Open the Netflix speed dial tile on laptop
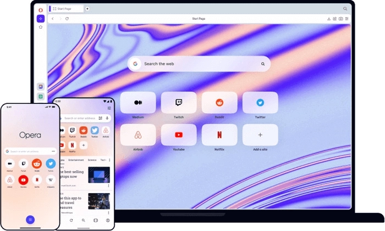 click(219, 135)
